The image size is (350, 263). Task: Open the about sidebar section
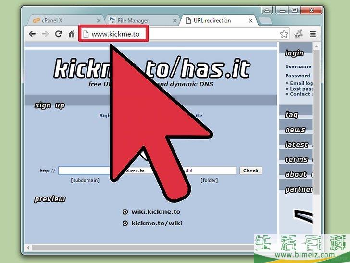tap(296, 174)
